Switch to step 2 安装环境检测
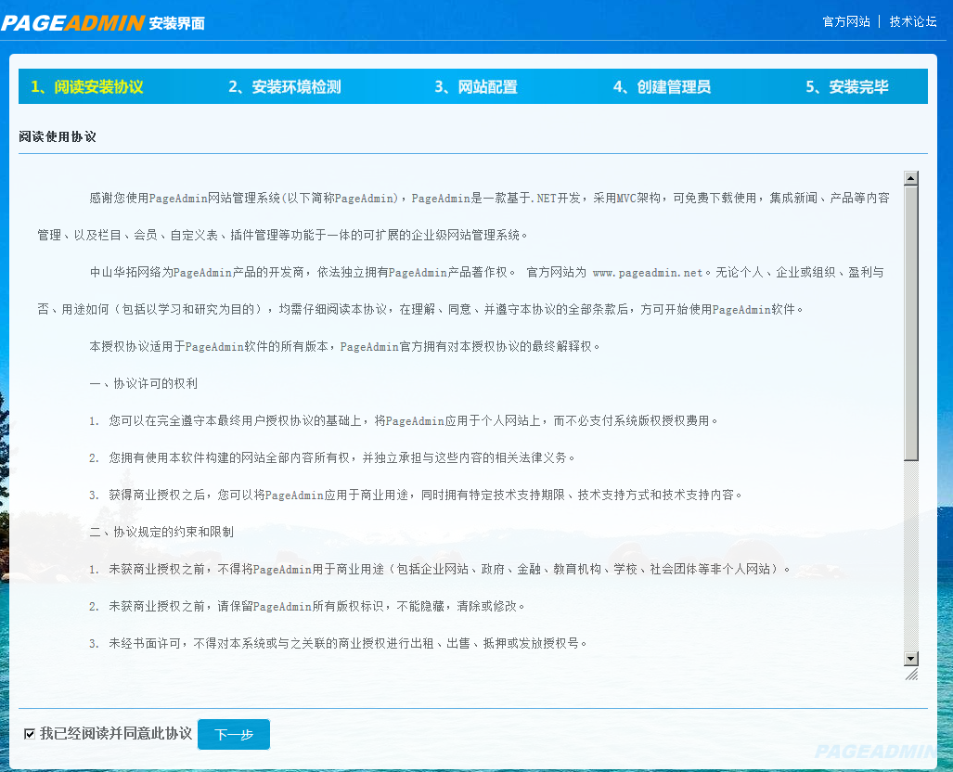This screenshot has width=953, height=772. [285, 86]
